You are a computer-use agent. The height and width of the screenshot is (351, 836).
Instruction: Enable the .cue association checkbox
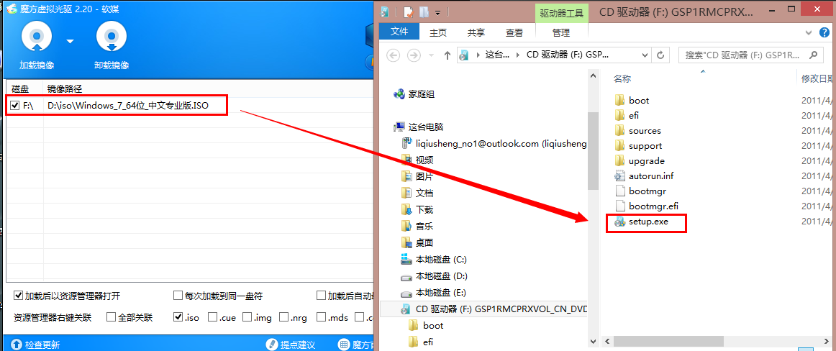tap(212, 317)
